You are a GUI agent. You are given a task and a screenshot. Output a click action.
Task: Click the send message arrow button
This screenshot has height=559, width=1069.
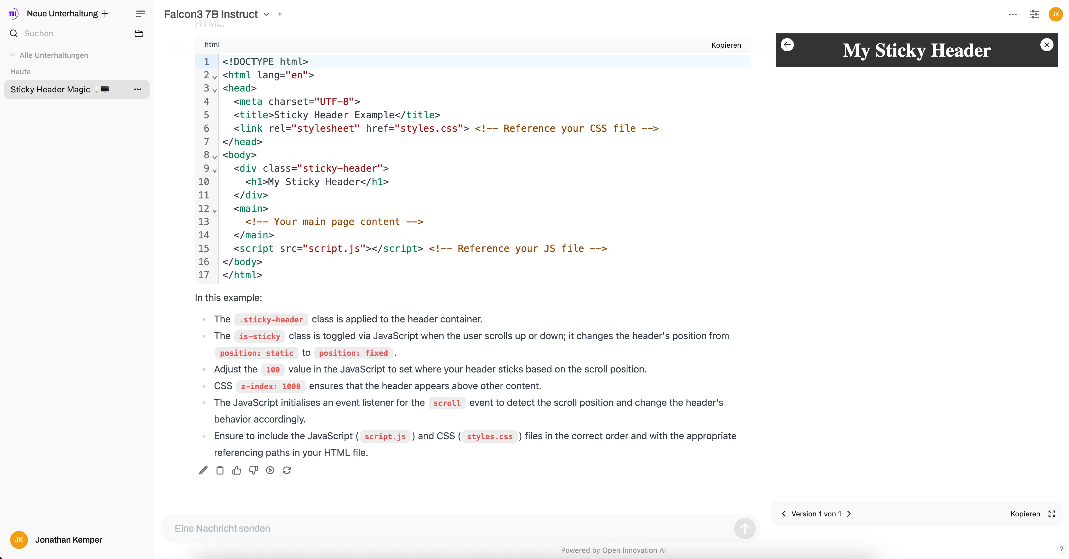click(745, 529)
